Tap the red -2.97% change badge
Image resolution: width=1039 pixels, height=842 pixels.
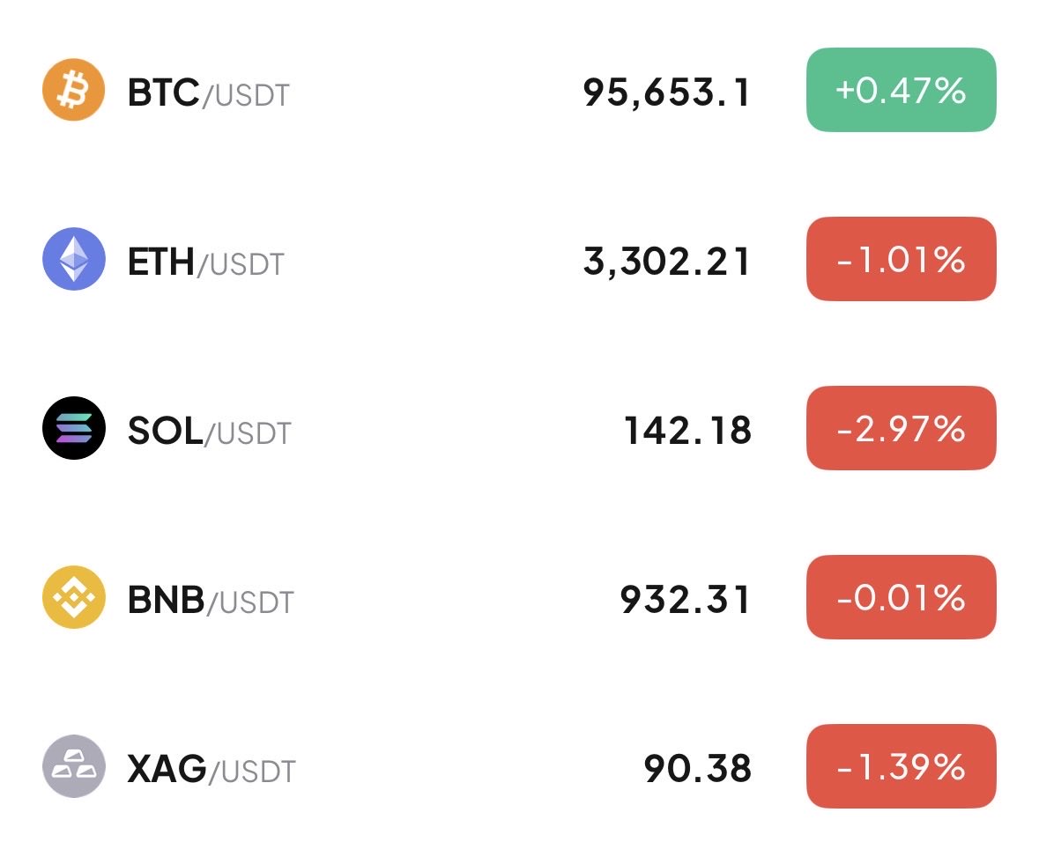(x=901, y=428)
